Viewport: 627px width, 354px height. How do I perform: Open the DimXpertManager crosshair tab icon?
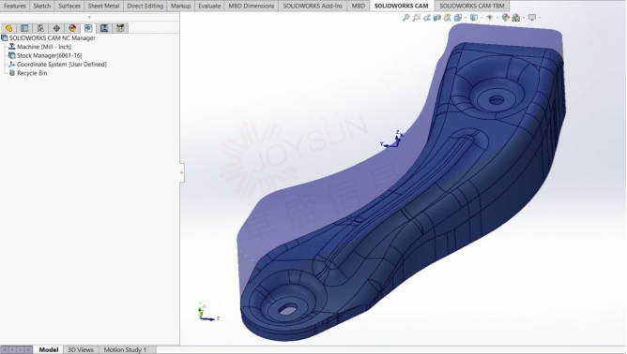56,28
